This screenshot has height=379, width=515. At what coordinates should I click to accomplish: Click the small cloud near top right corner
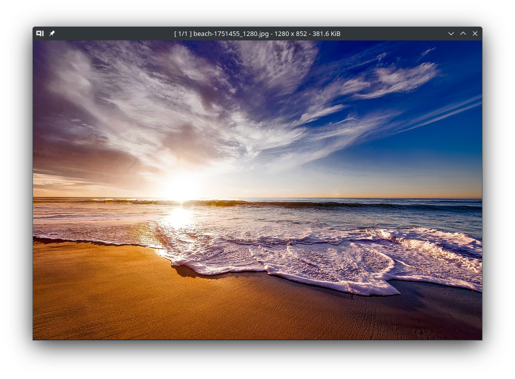click(x=428, y=51)
